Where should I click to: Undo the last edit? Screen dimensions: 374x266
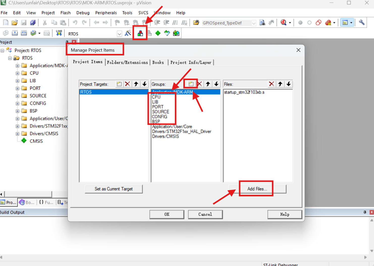coord(75,23)
